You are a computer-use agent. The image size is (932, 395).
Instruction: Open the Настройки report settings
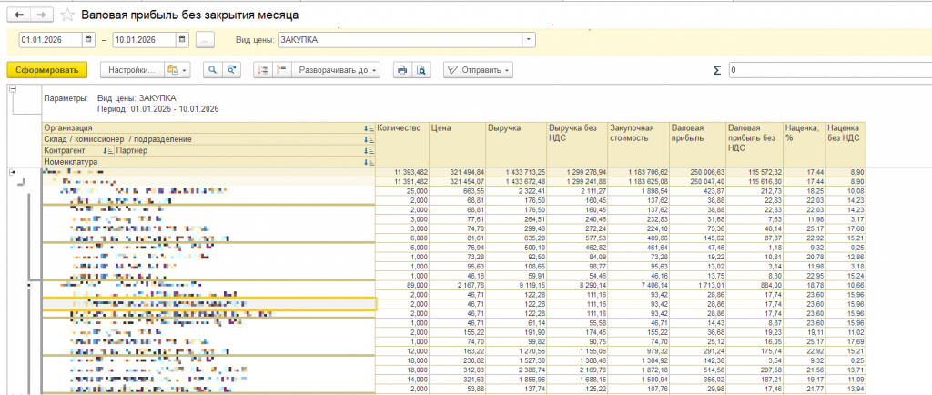pyautogui.click(x=130, y=70)
